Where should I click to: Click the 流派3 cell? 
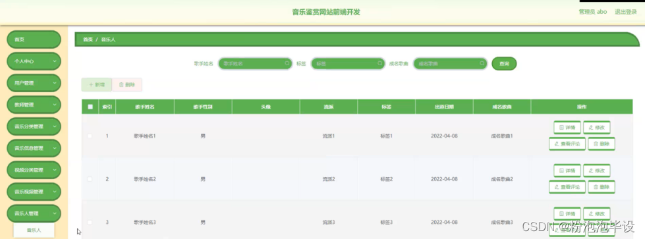[x=329, y=222]
